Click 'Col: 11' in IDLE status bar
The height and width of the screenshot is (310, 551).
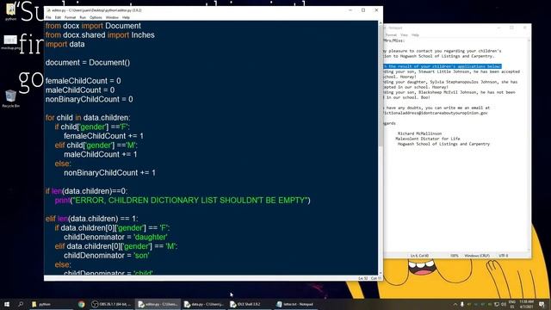pyautogui.click(x=376, y=278)
